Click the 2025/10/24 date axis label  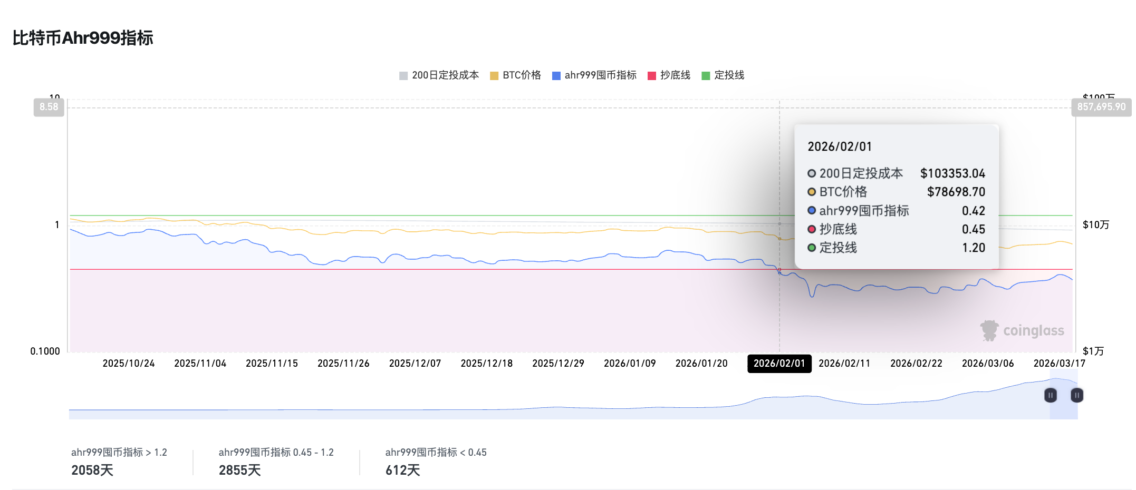pyautogui.click(x=129, y=363)
